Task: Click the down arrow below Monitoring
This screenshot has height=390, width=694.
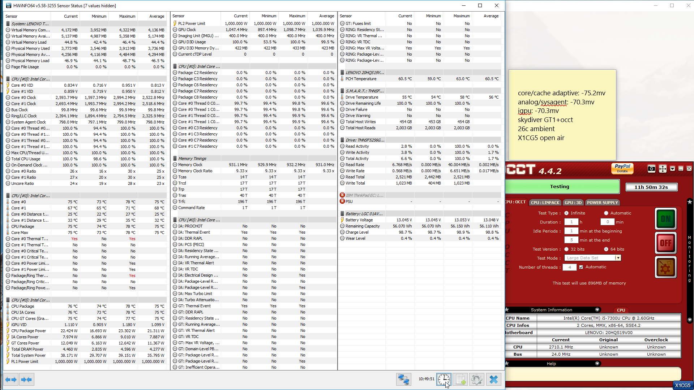Action: coord(690,320)
